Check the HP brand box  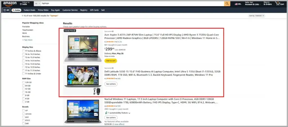(23, 110)
